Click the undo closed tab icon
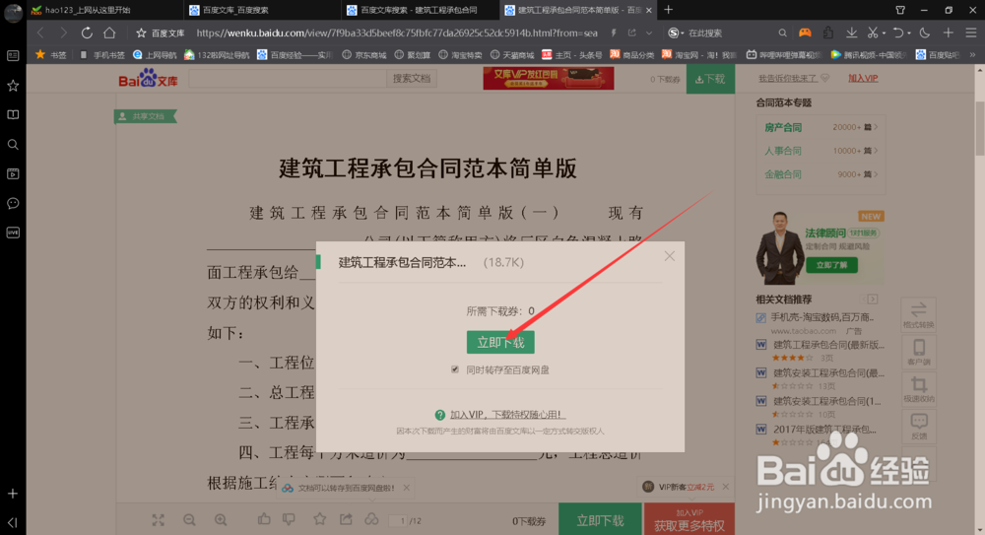 pyautogui.click(x=898, y=33)
